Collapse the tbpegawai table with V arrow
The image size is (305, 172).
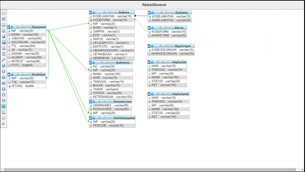(9, 27)
